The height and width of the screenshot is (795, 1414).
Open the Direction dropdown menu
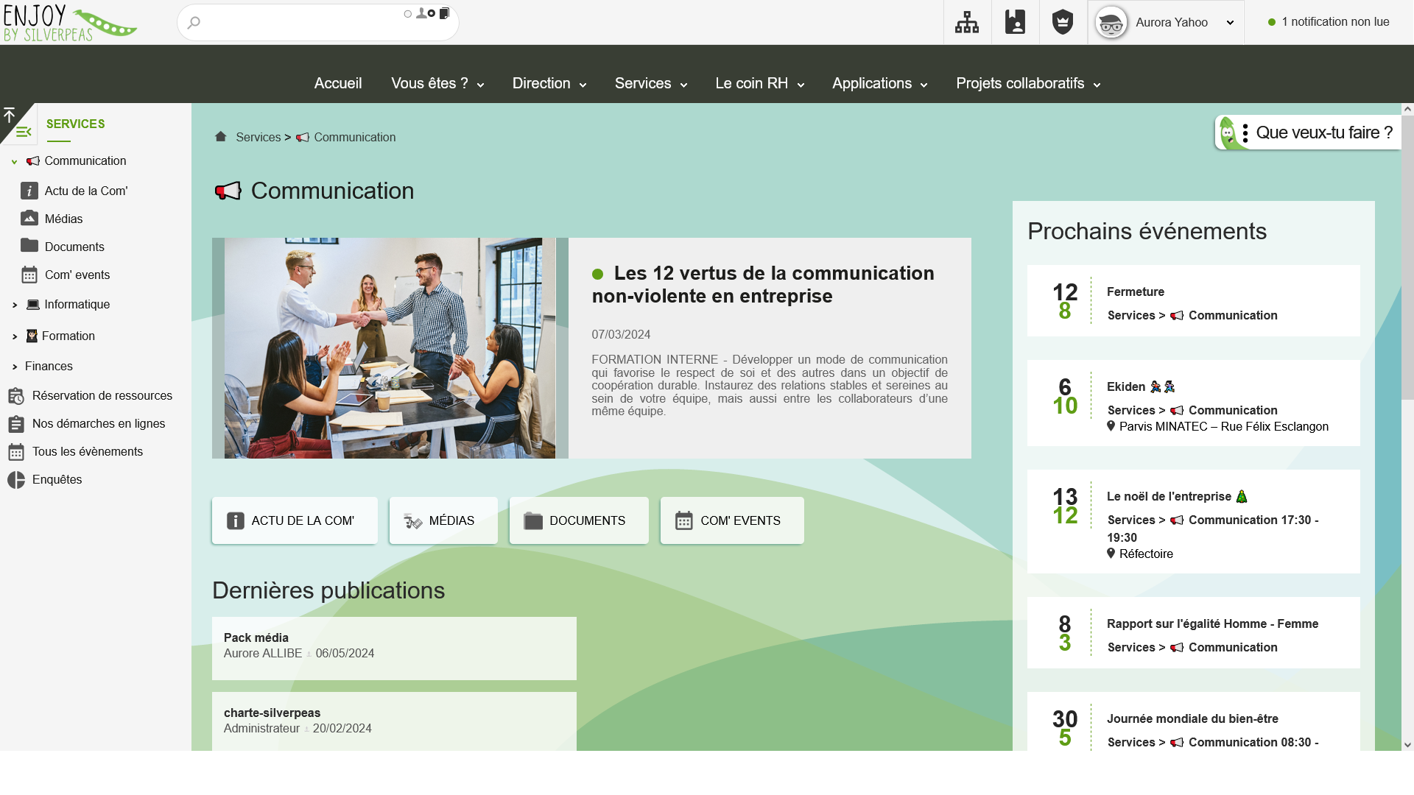(x=549, y=83)
